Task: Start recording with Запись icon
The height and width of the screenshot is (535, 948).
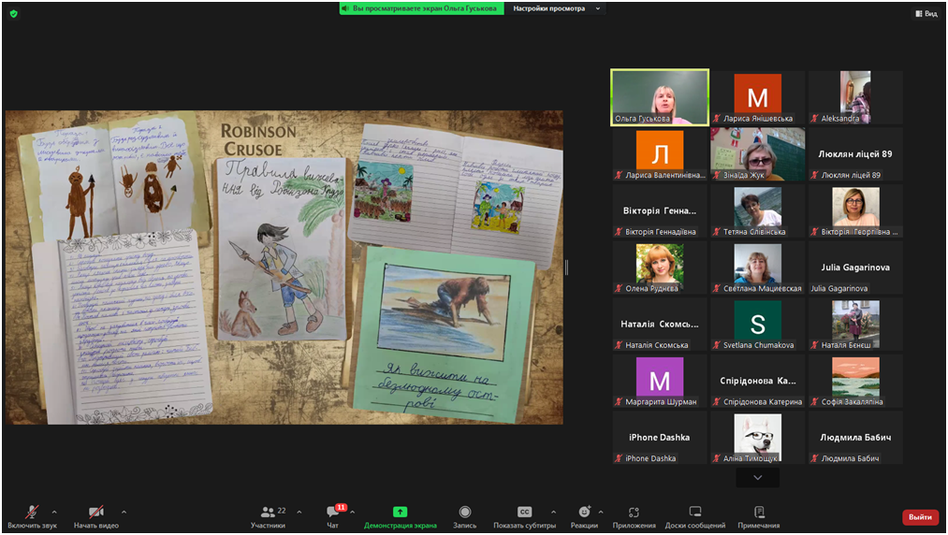Action: point(465,513)
